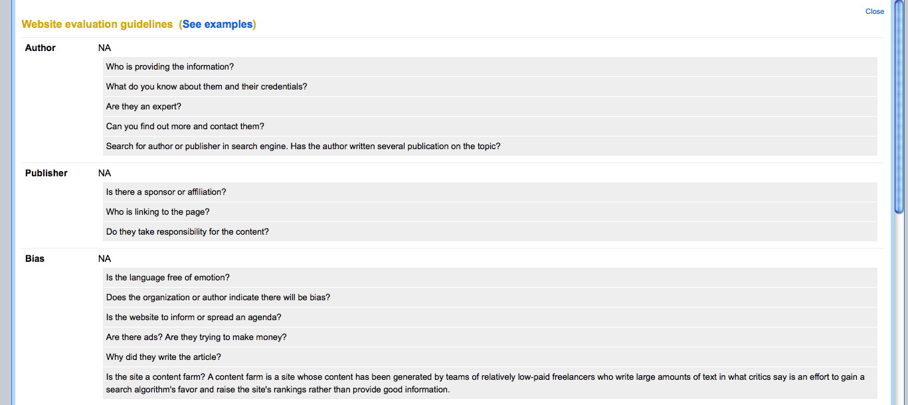The image size is (908, 405).
Task: Click the 'Why did they write the article?' row
Action: [490, 357]
